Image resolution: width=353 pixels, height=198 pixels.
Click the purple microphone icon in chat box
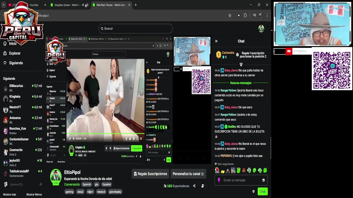(219, 180)
